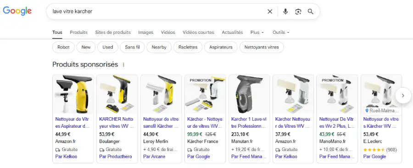
Task: Click Par Google under Kärcher France
Action: click(x=199, y=157)
